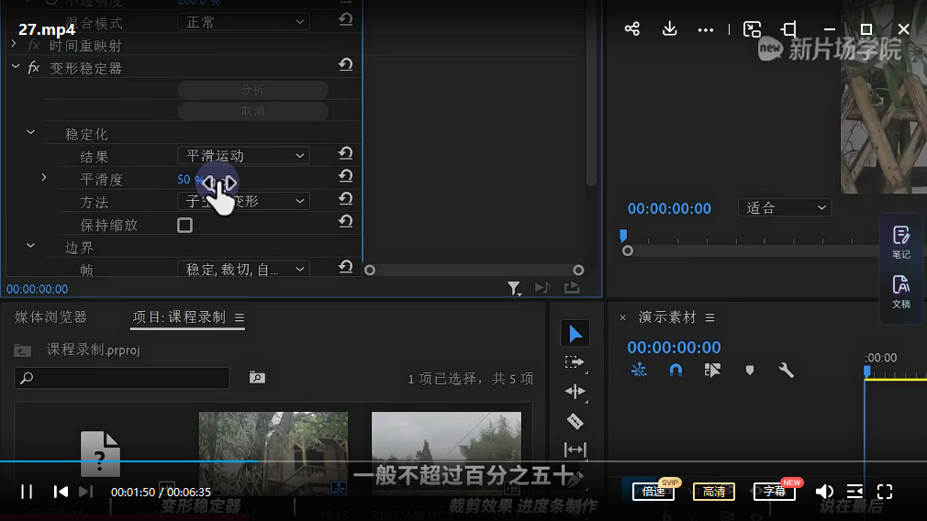Reset the 方法 parameter
This screenshot has width=927, height=521.
click(x=345, y=198)
